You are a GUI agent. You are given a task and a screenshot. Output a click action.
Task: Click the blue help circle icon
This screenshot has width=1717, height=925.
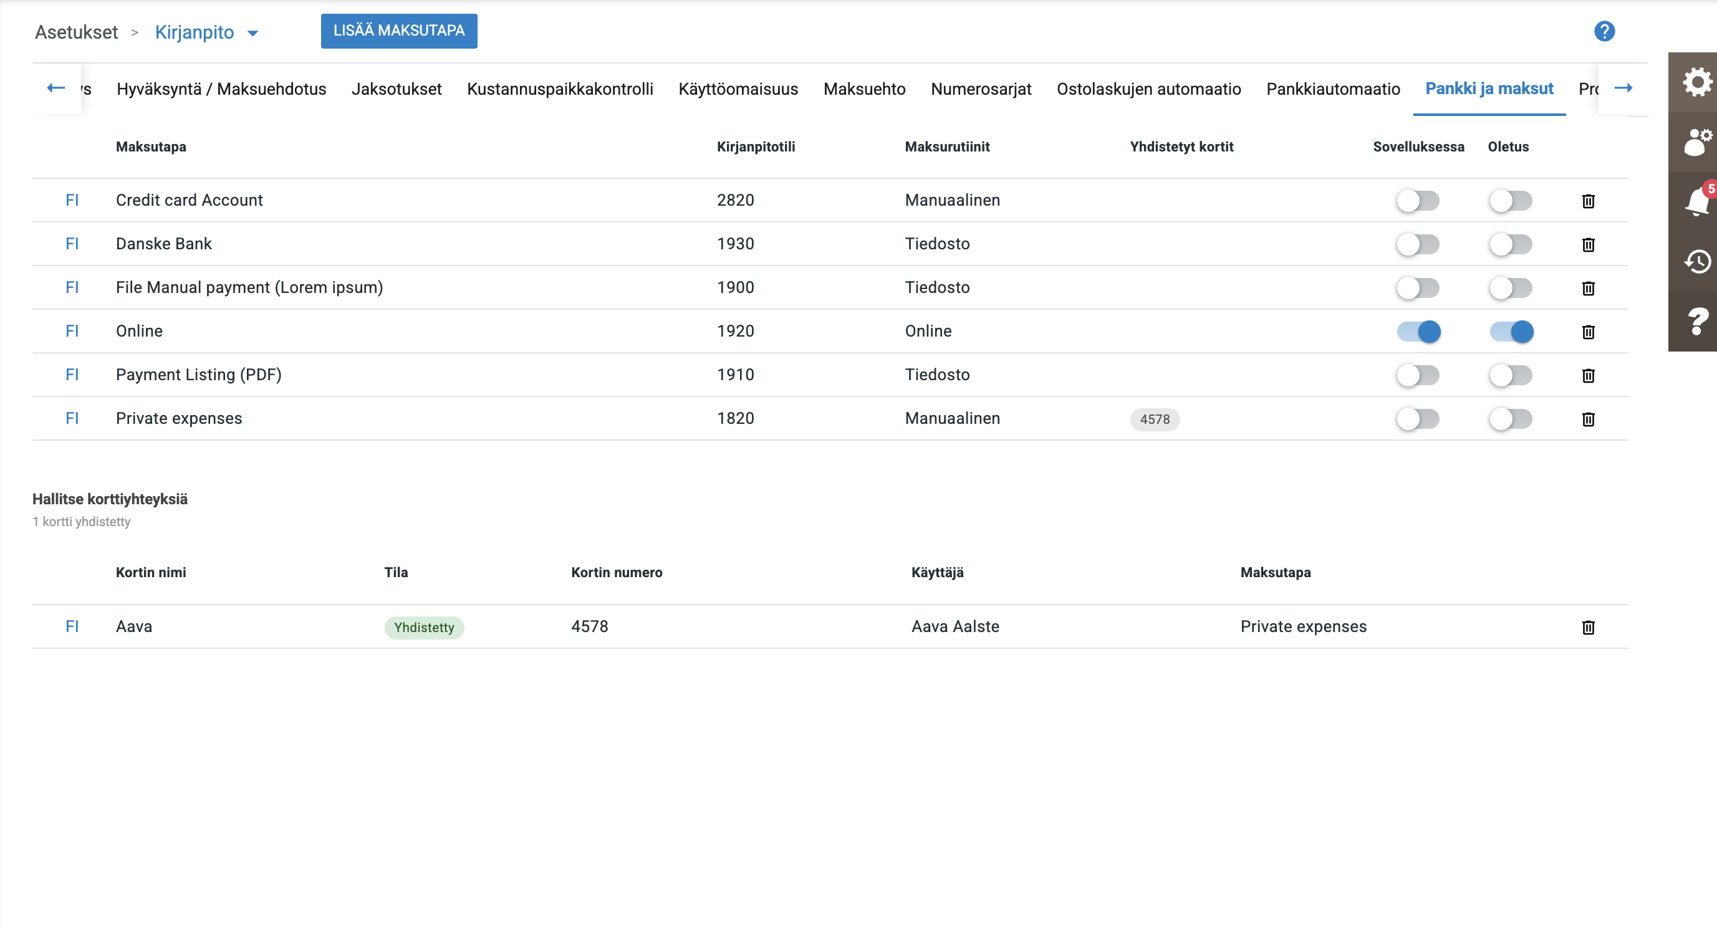1604,31
